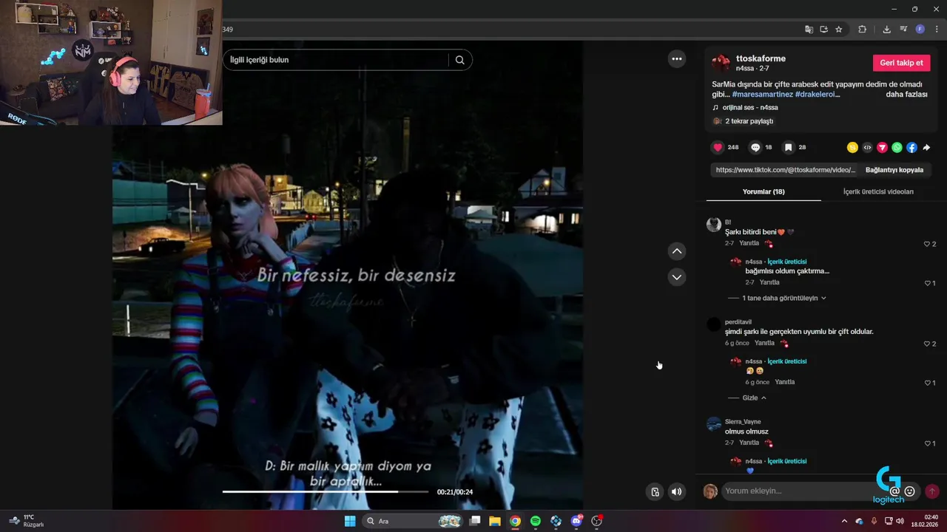Image resolution: width=947 pixels, height=532 pixels.
Task: Click Chrome install app icon
Action: [x=823, y=30]
